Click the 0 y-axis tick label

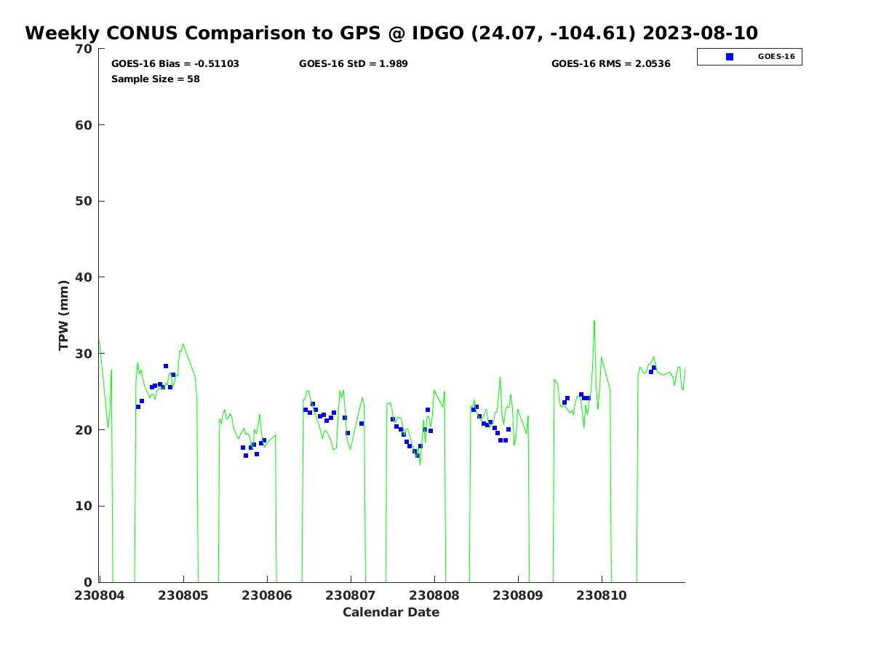click(x=89, y=582)
